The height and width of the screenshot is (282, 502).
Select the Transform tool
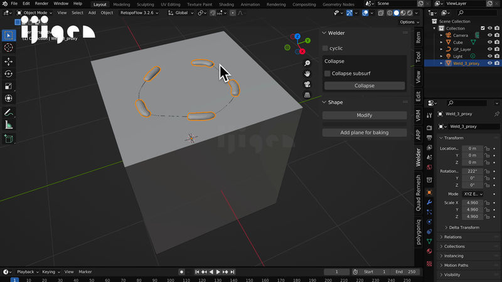click(9, 98)
